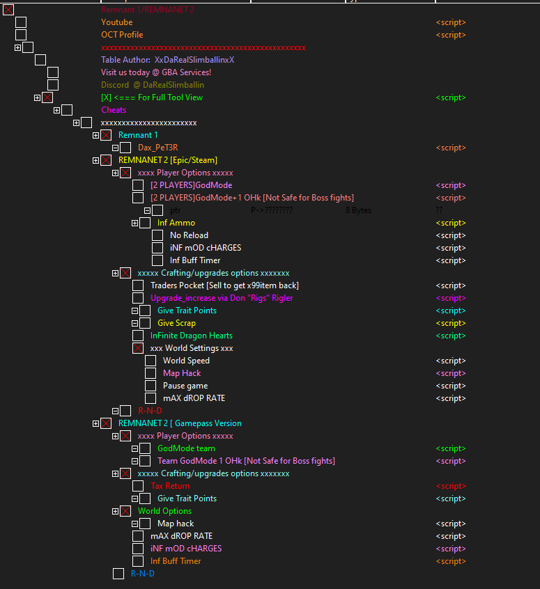The height and width of the screenshot is (589, 540).
Task: Toggle Inf Buff Timer orange entry checkbox
Action: point(138,561)
